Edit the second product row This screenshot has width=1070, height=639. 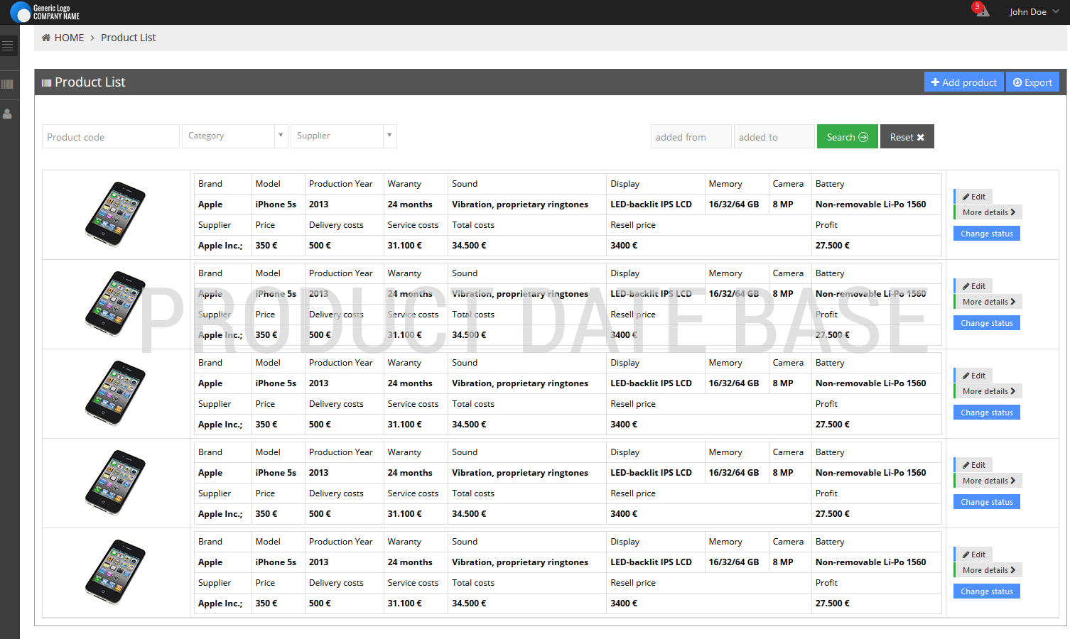pos(973,286)
